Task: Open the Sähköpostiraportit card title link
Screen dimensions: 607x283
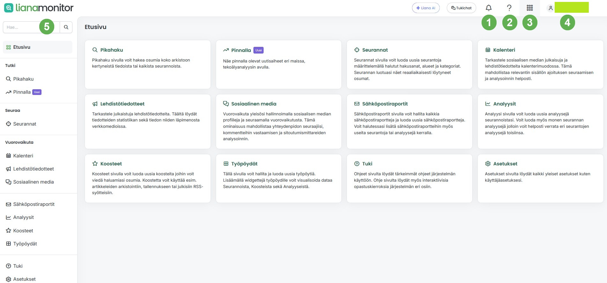Action: click(385, 104)
